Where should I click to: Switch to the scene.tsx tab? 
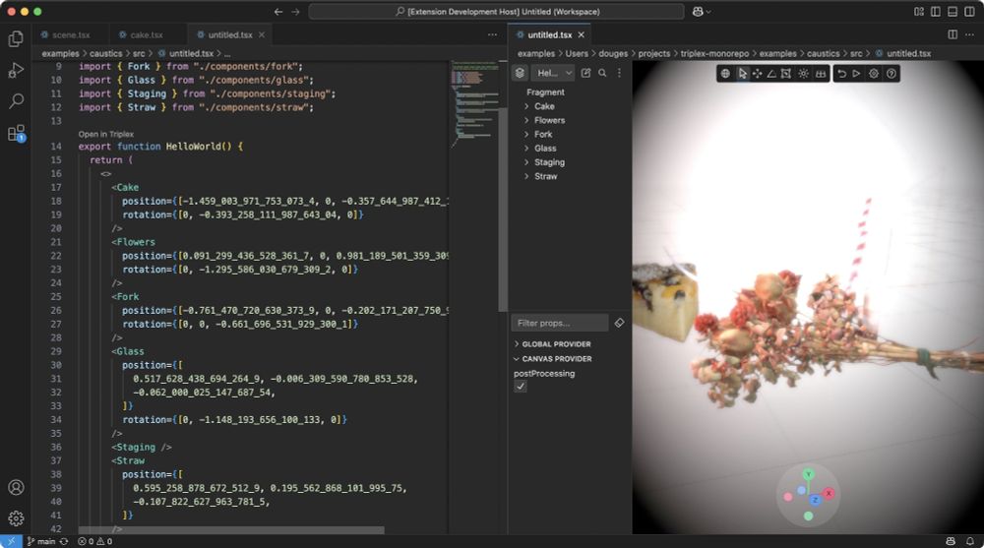71,34
